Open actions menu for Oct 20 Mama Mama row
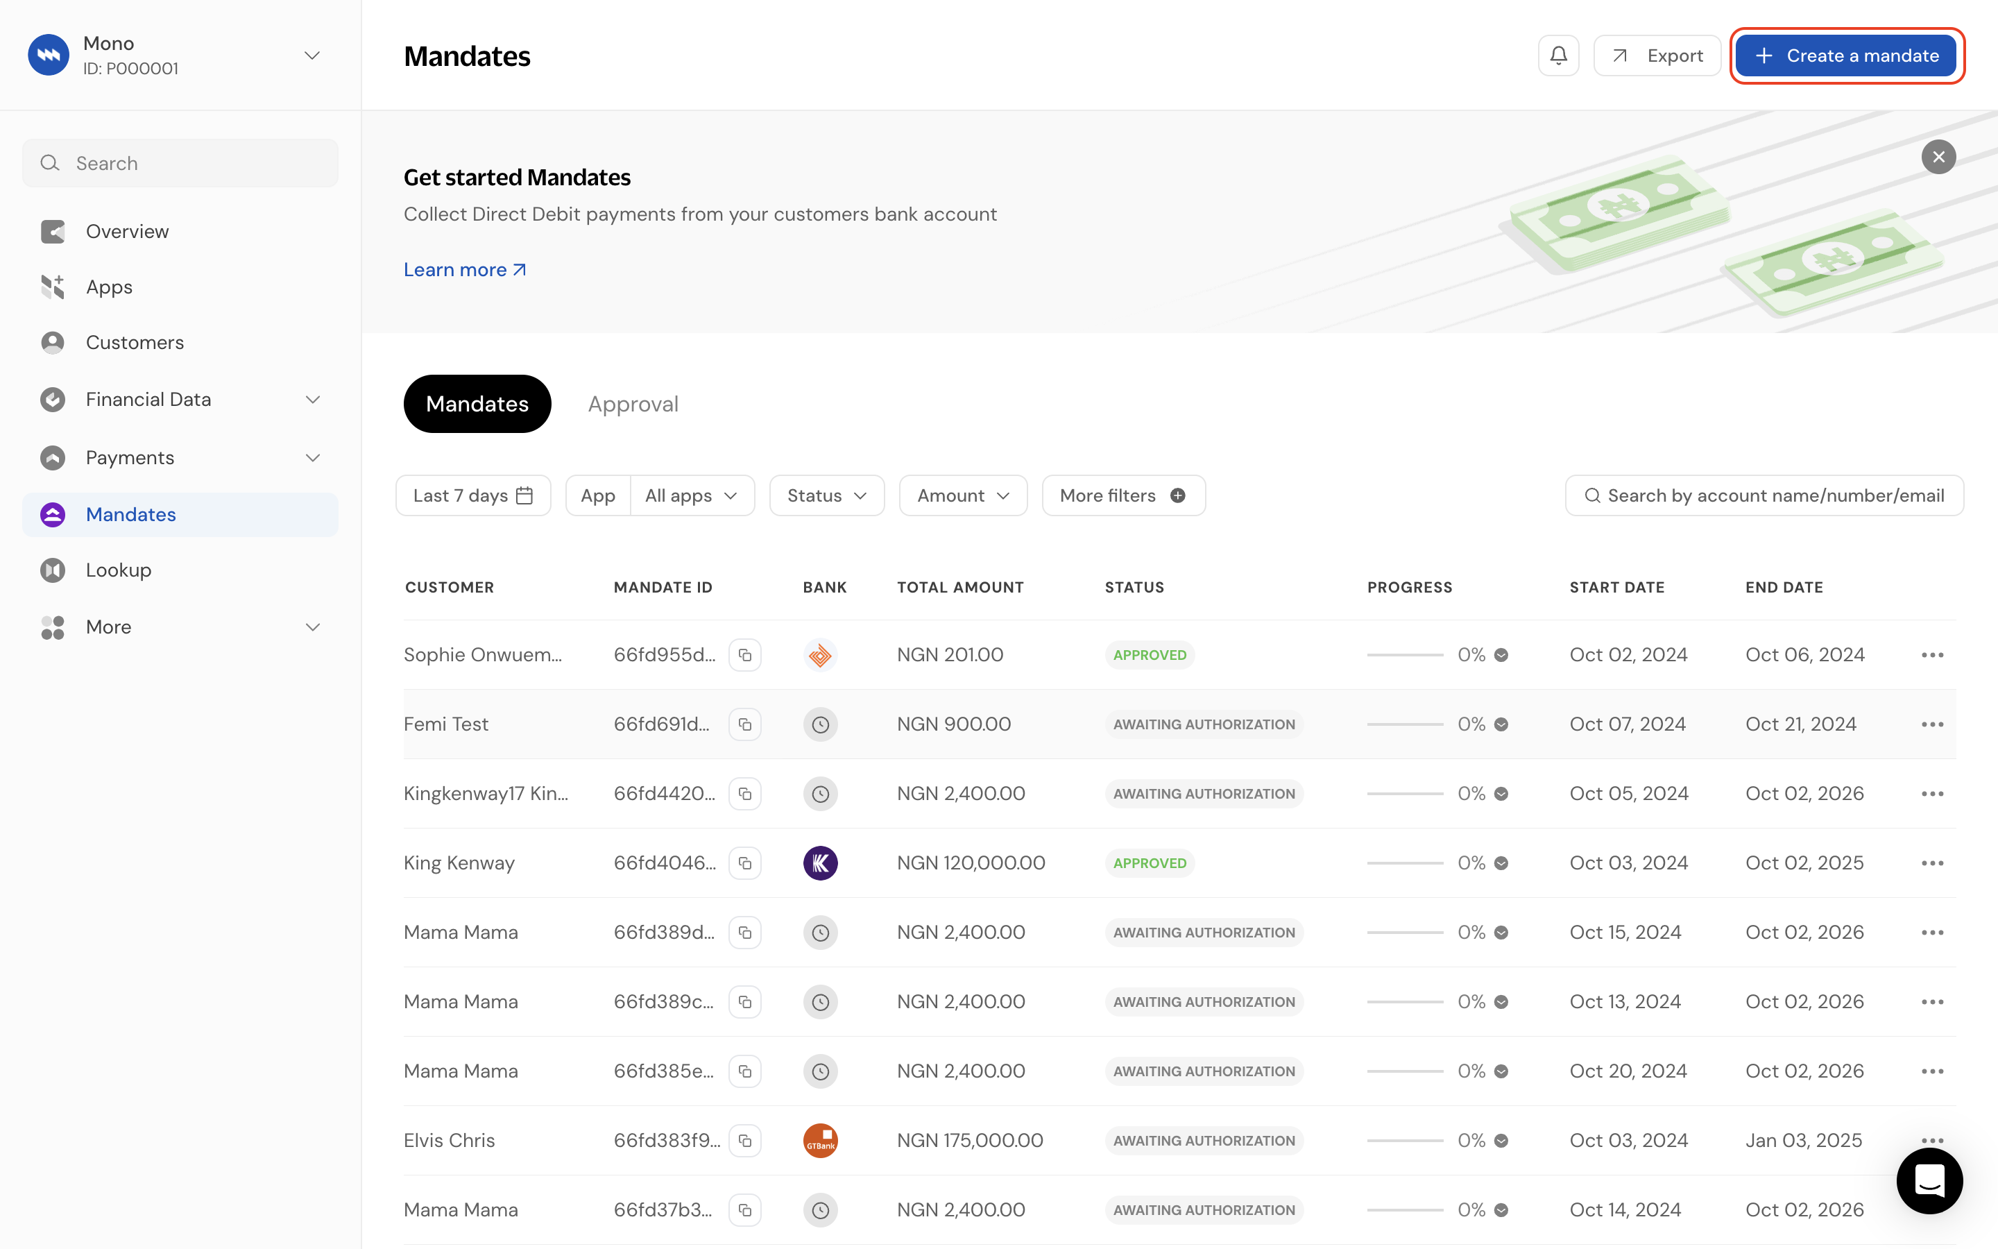 point(1932,1071)
